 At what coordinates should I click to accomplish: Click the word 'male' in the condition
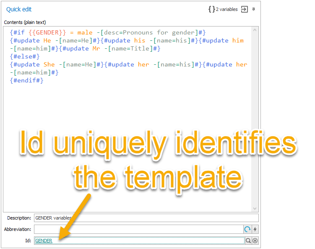[85, 32]
